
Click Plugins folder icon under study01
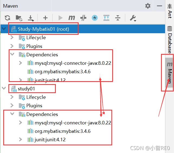(x=22, y=106)
